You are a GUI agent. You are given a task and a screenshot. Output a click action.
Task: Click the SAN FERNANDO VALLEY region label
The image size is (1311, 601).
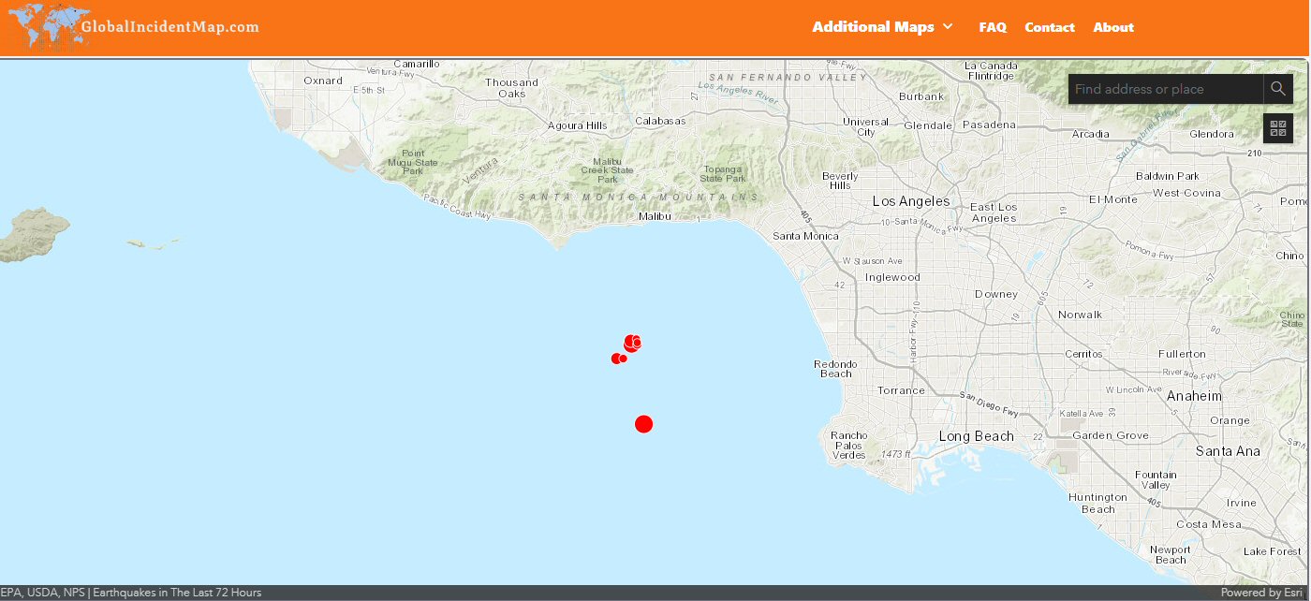point(788,77)
